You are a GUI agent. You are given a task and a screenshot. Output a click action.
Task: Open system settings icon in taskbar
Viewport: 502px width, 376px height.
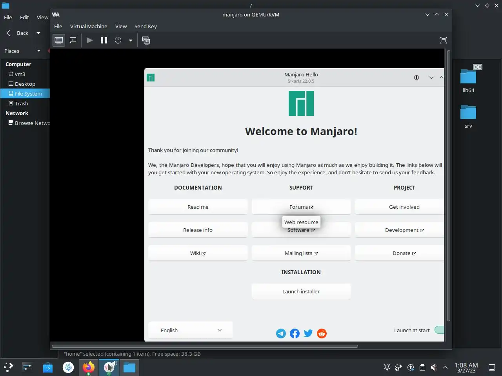27,367
